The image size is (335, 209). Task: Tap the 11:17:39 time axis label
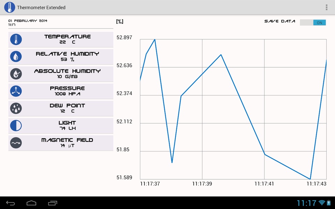[202, 184]
